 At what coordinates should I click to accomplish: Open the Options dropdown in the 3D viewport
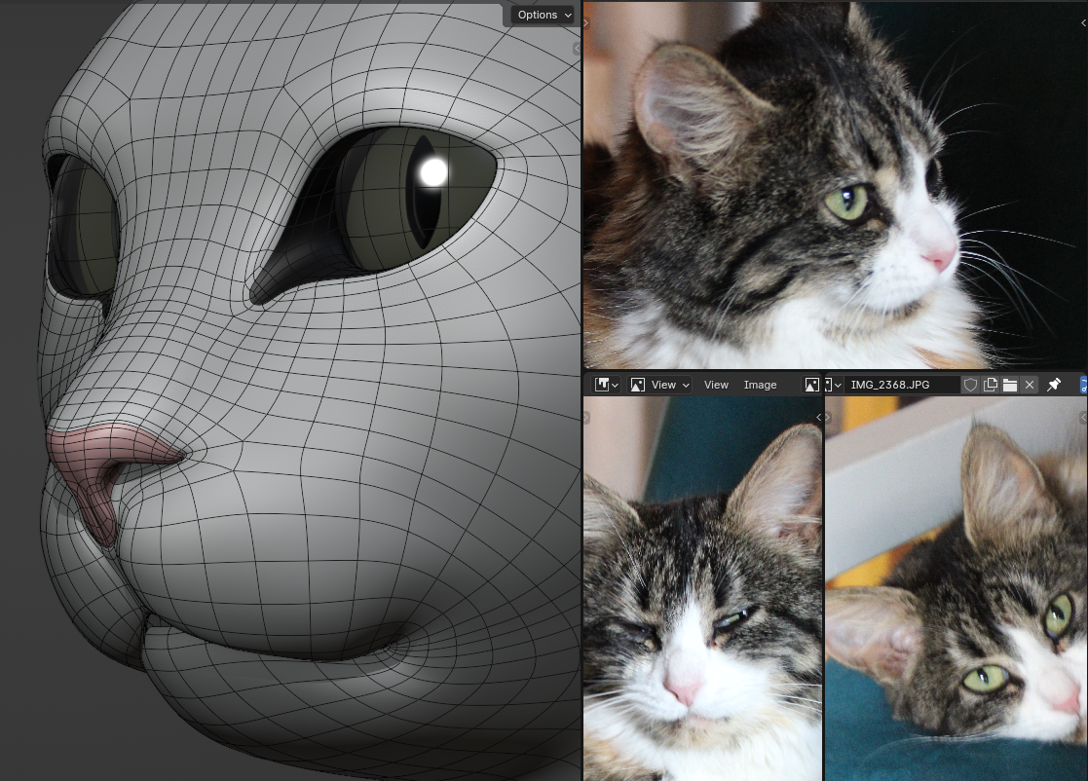[544, 15]
